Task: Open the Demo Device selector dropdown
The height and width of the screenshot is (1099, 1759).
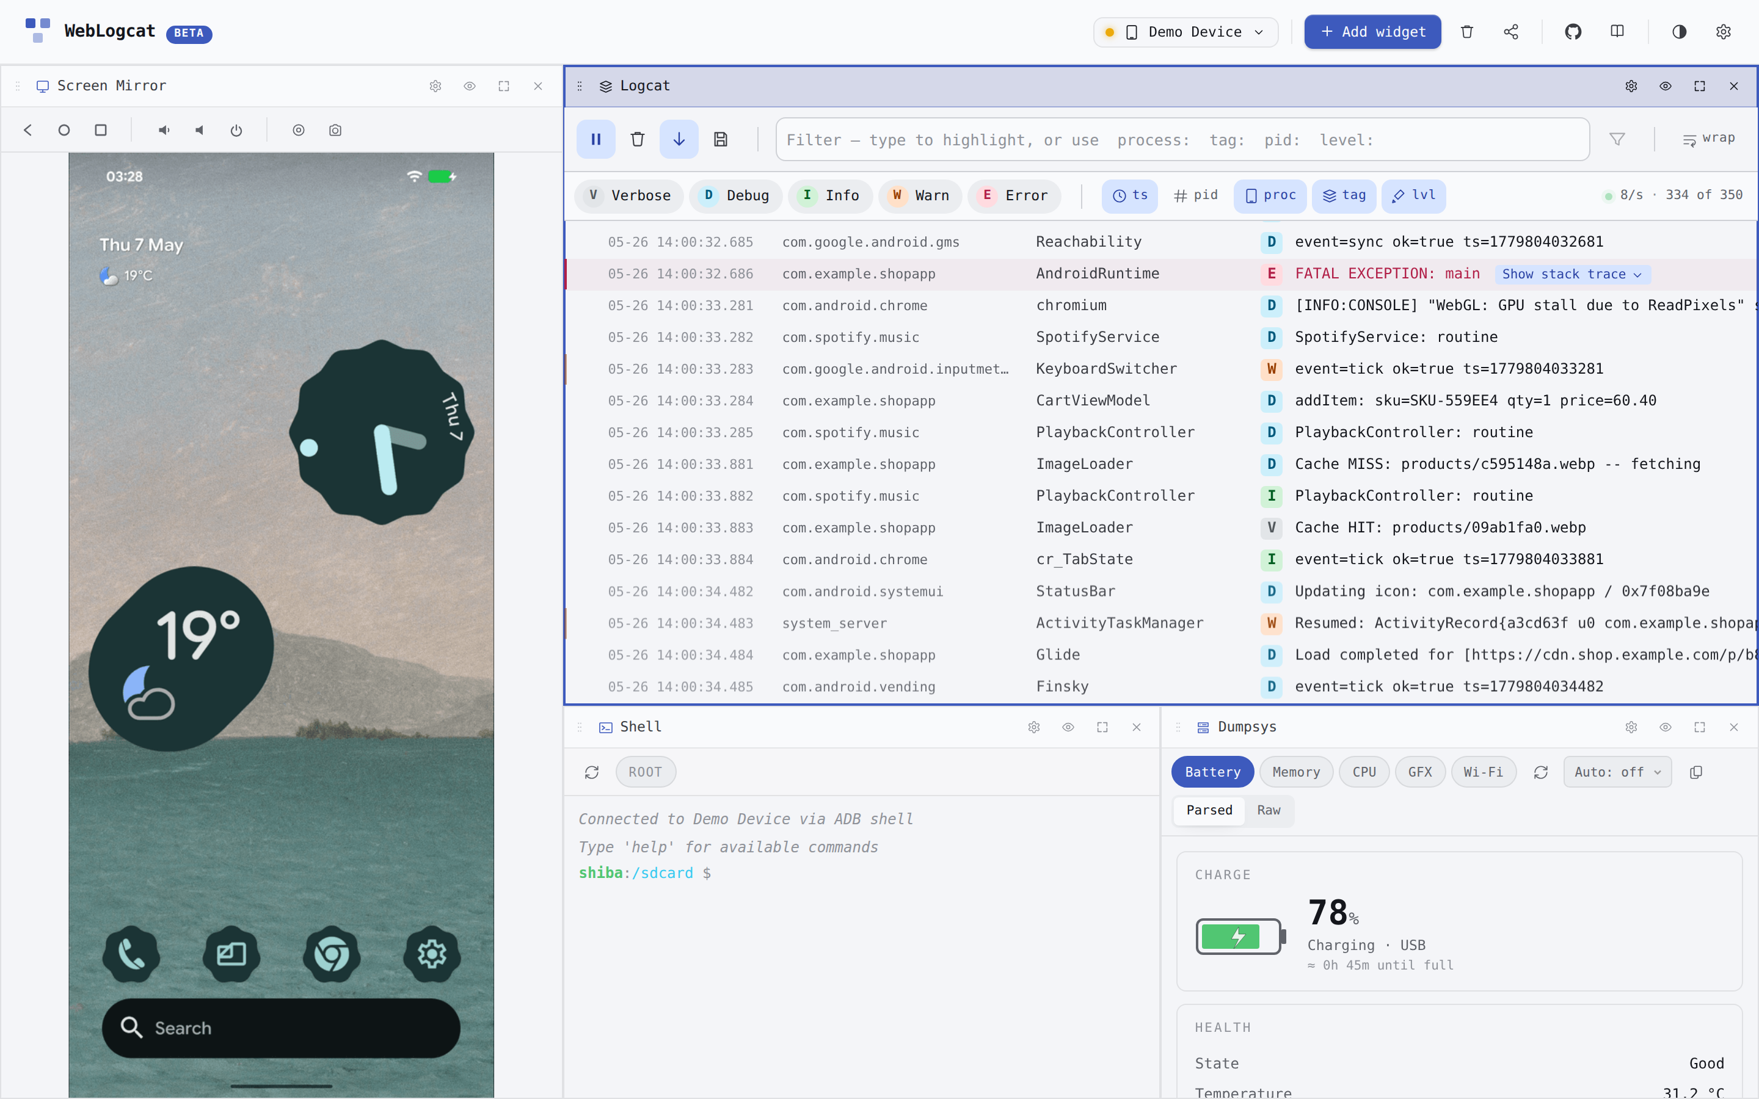Action: 1185,32
